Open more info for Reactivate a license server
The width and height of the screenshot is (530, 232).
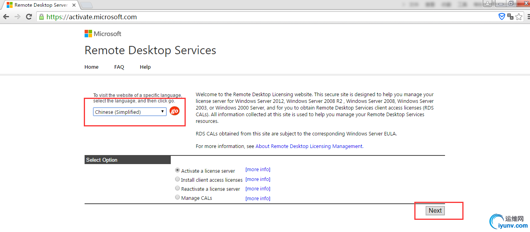[x=258, y=189]
